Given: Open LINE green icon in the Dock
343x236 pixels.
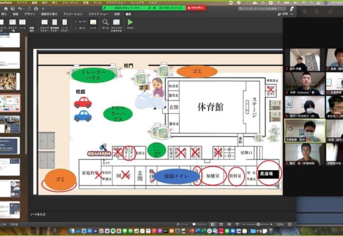Looking at the screenshot, I should point(227,231).
